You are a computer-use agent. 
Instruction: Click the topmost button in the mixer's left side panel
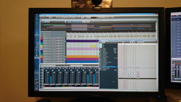point(41,68)
